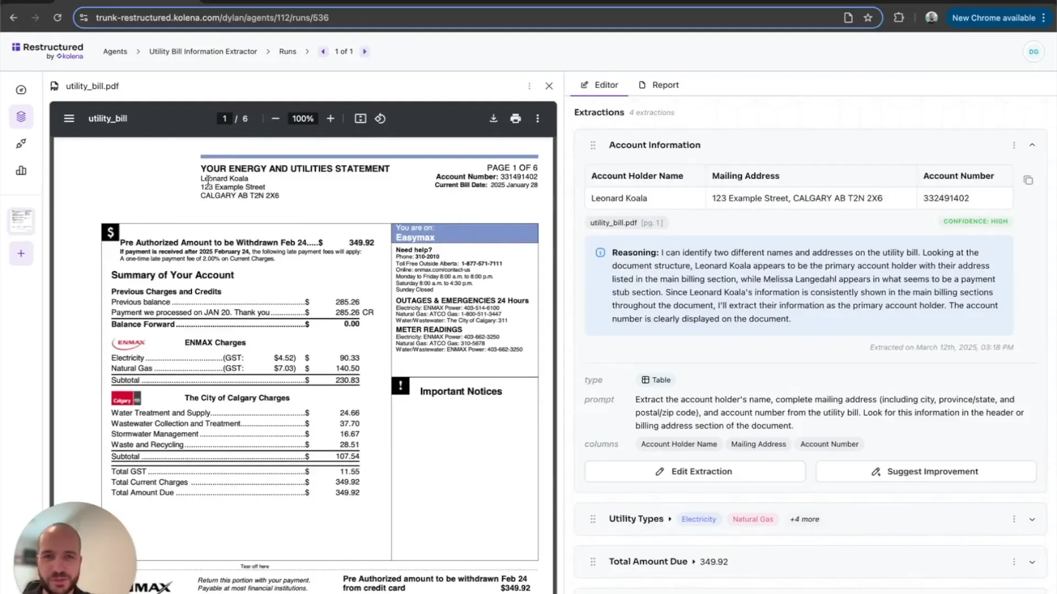This screenshot has width=1057, height=594.
Task: Open the analytics chart icon in sidebar
Action: pos(21,170)
